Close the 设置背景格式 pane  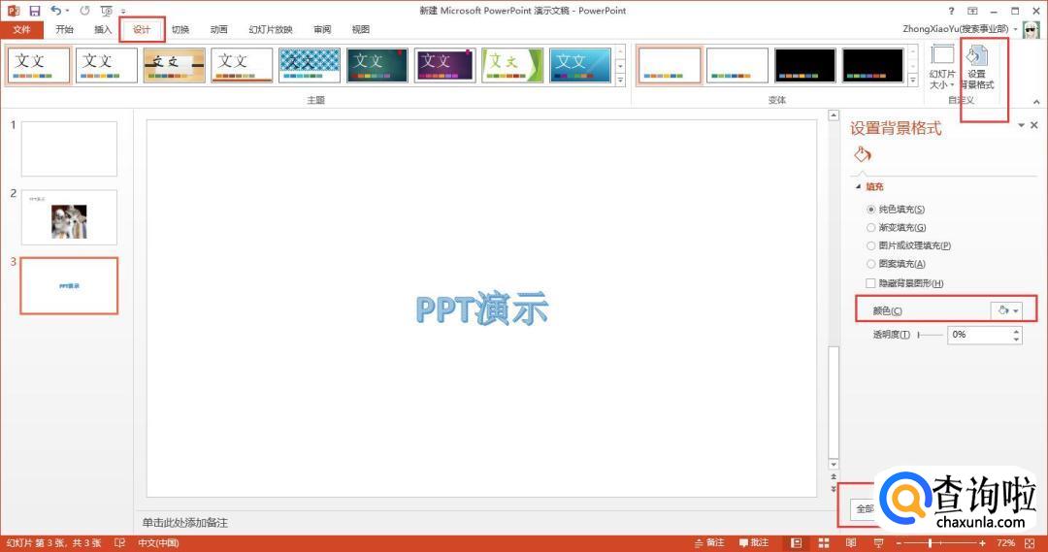(1034, 125)
